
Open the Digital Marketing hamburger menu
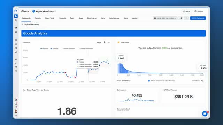(22, 24)
